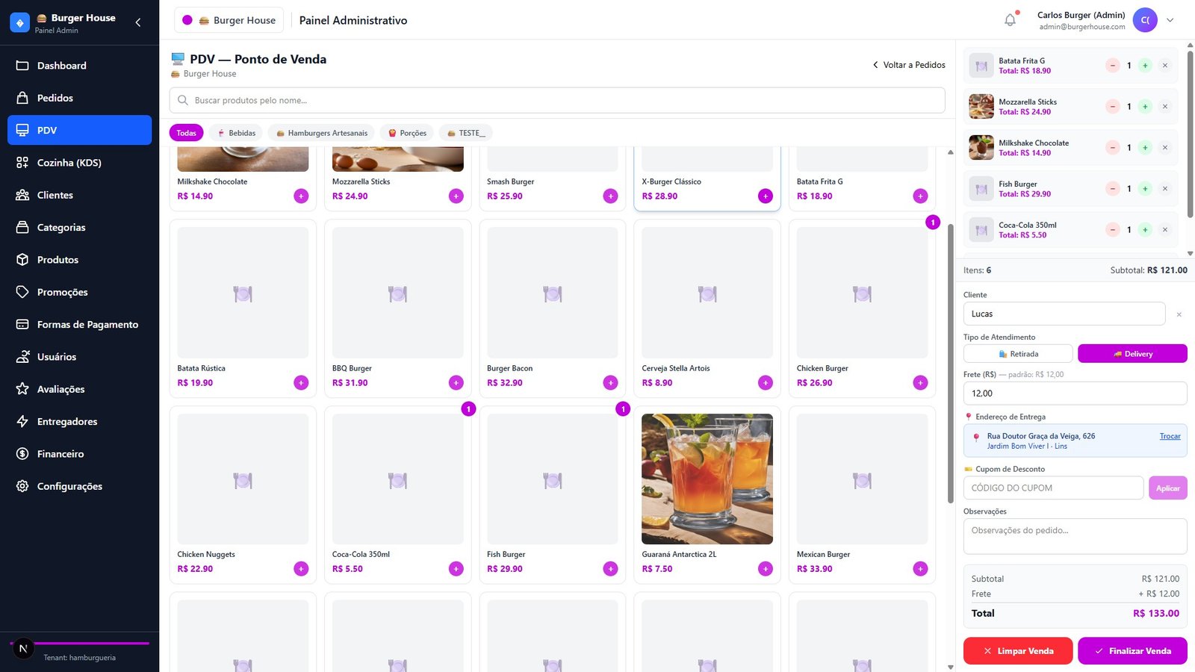Remove Milkshake Chocolate from the cart

tap(1165, 148)
